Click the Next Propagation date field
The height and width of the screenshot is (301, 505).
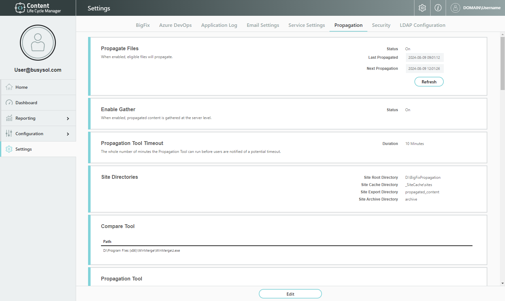coord(425,69)
